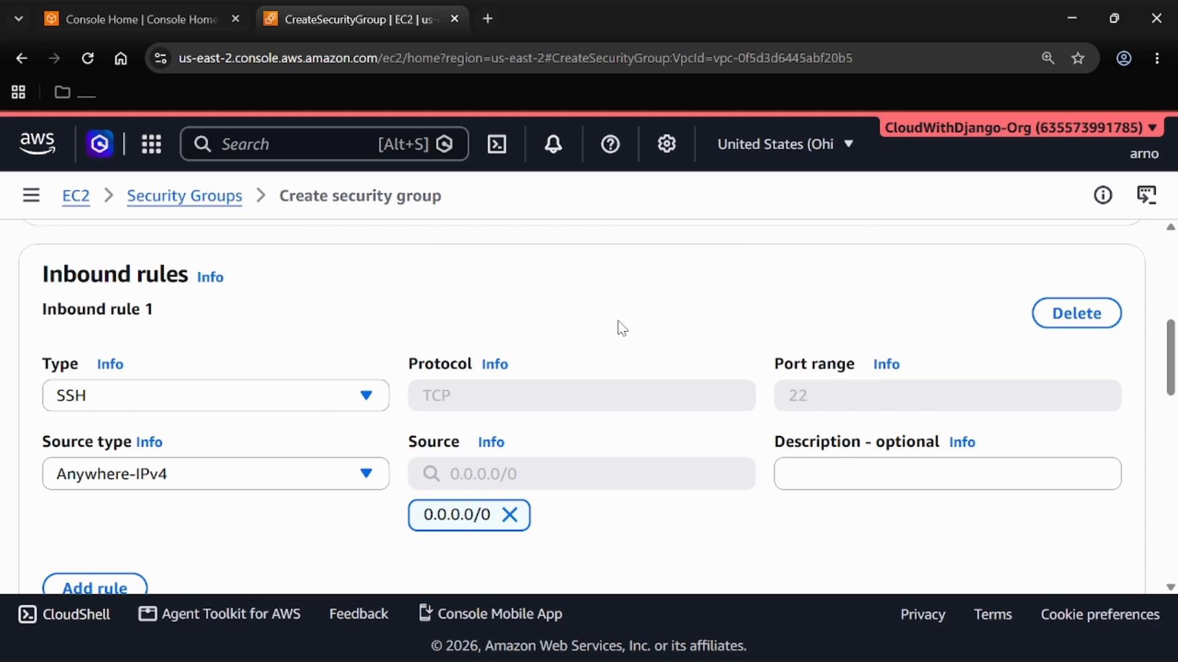Open Info link next to Inbound rules
Viewport: 1178px width, 662px height.
210,277
